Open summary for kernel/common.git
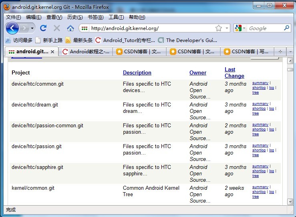This screenshot has width=296, height=217. [x=260, y=187]
